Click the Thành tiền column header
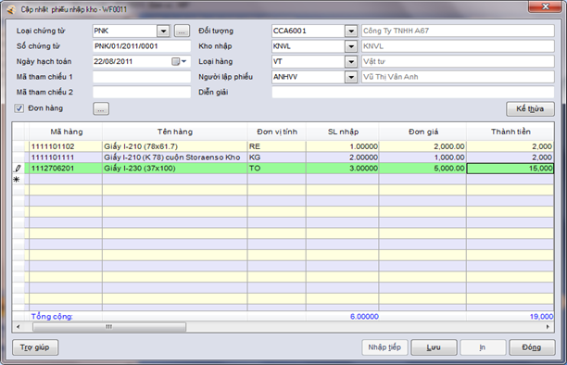 coord(510,132)
